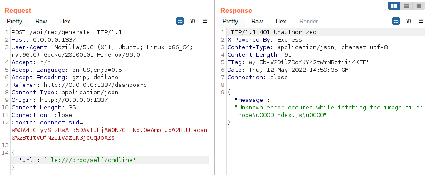Click the X-Powered-By: Express header
This screenshot has width=429, height=175.
click(265, 40)
